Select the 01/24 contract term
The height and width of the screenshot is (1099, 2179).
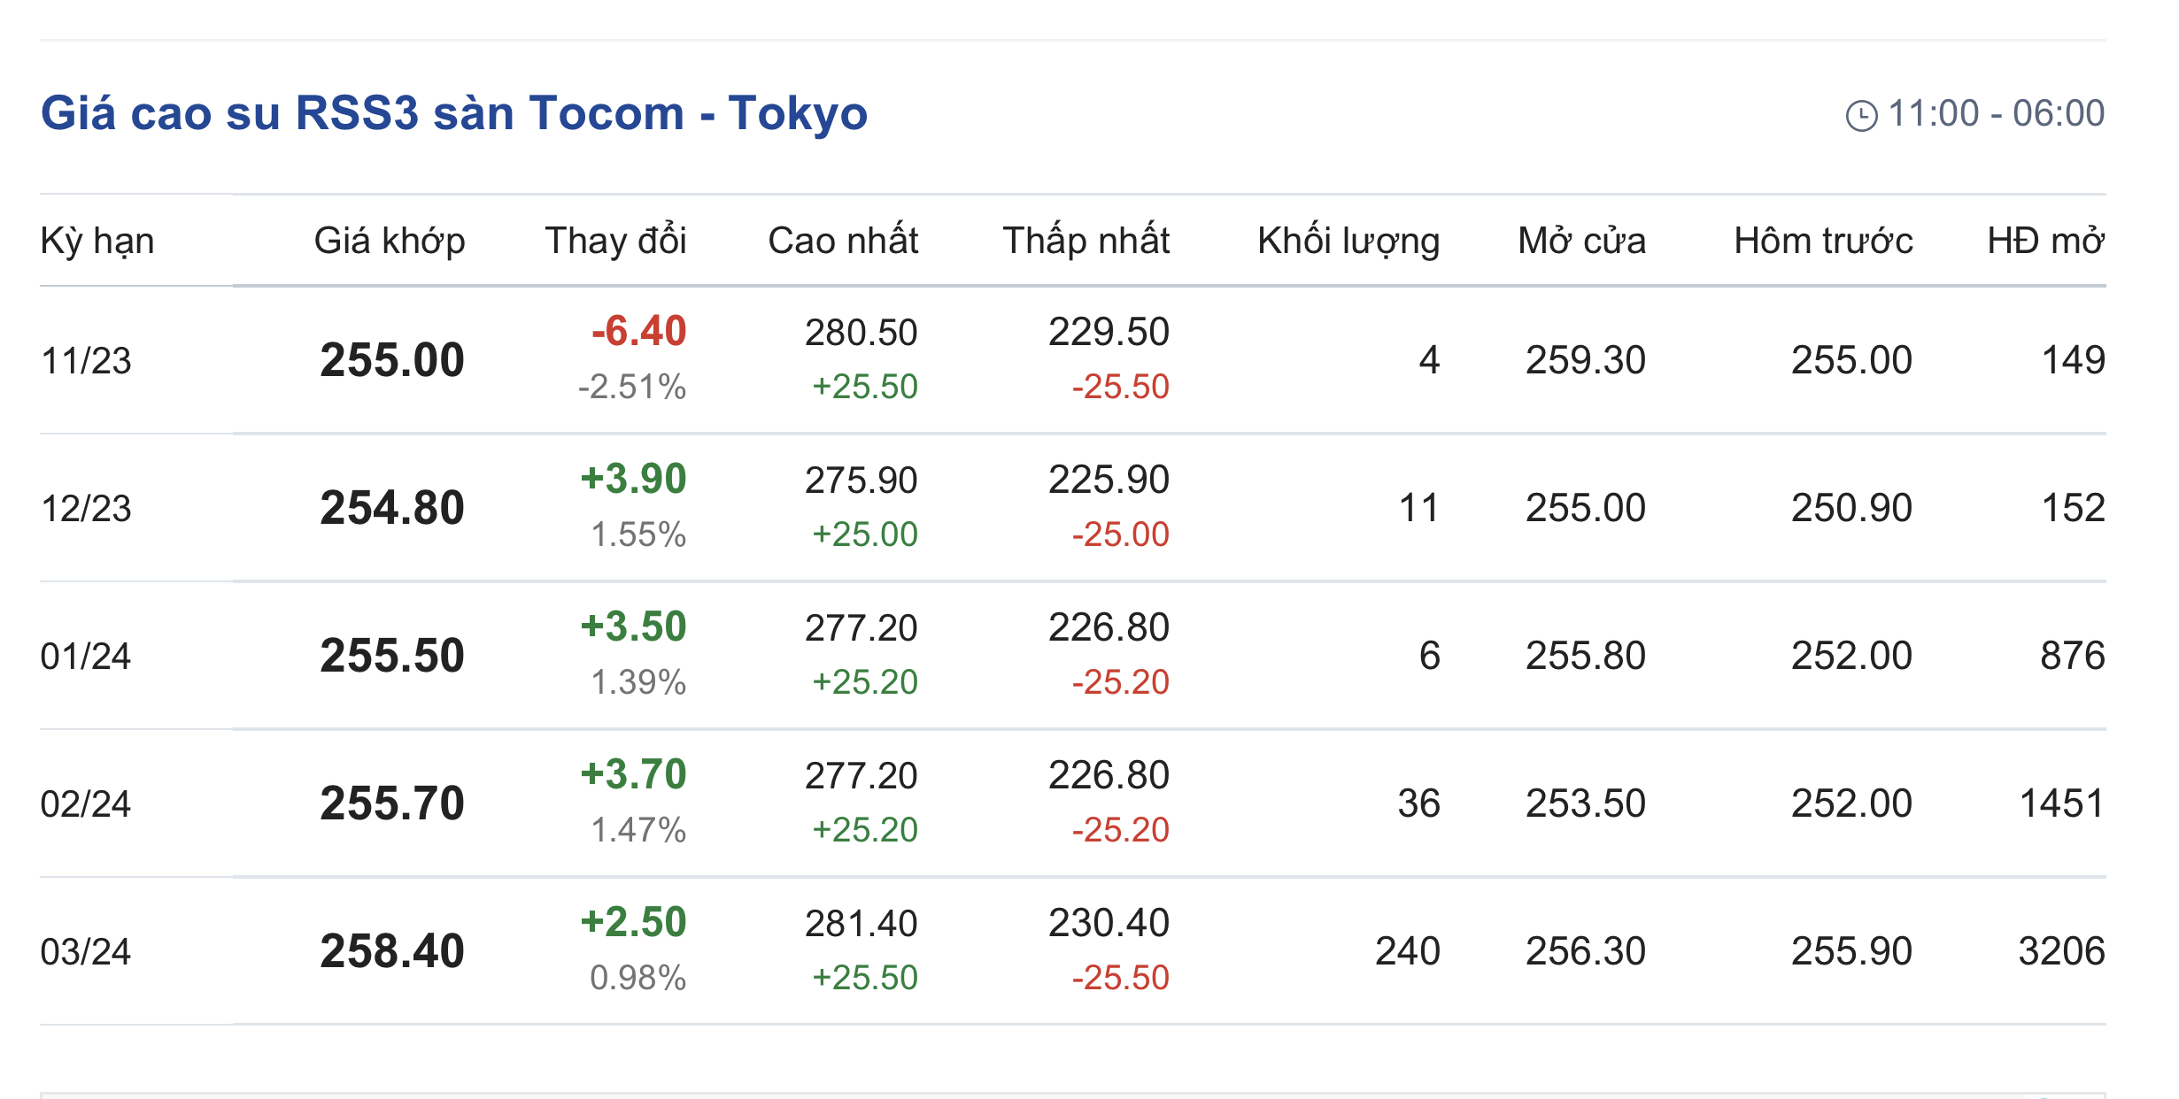(86, 657)
